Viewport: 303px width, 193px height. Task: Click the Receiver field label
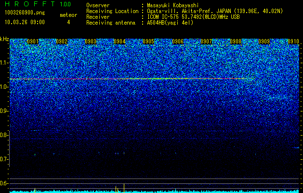point(98,17)
